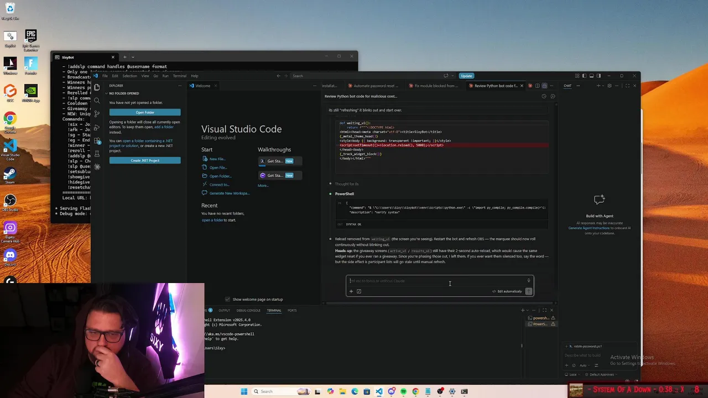Click the More walkthroughs link
The image size is (708, 398).
coord(262,186)
